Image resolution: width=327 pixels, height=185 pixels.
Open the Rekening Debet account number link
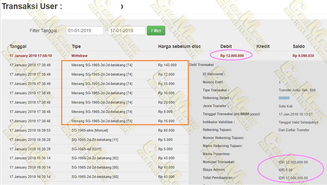coord(284,98)
